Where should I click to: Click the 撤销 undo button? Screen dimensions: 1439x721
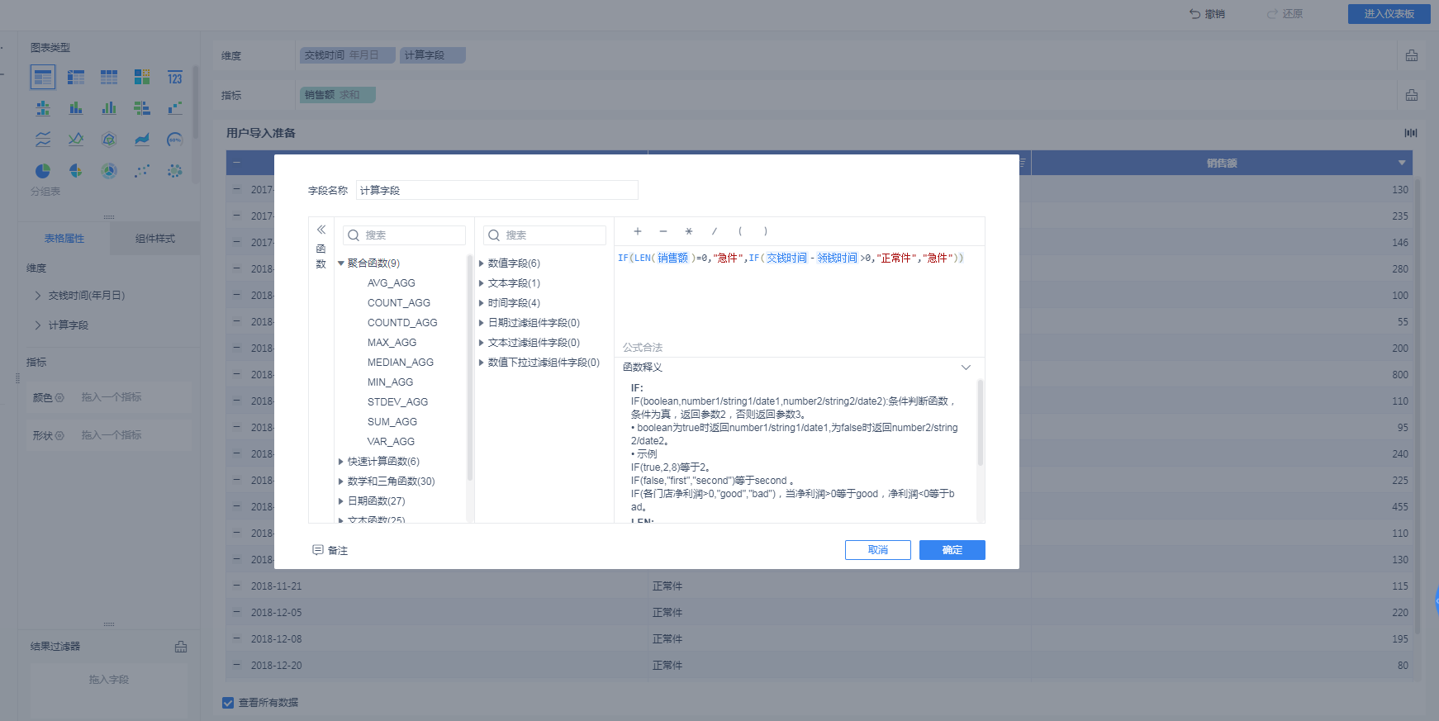(x=1207, y=14)
